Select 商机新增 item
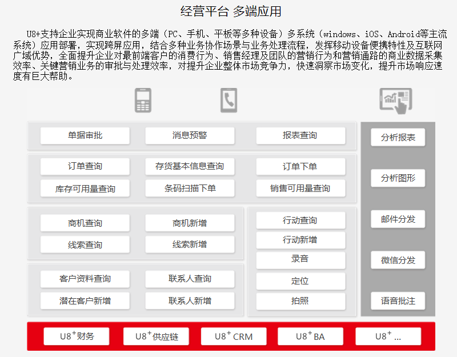 (x=190, y=223)
